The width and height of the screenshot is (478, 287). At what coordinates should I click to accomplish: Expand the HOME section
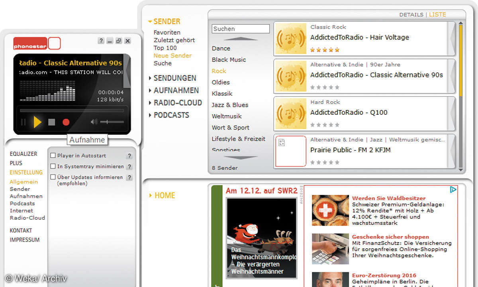tap(162, 195)
